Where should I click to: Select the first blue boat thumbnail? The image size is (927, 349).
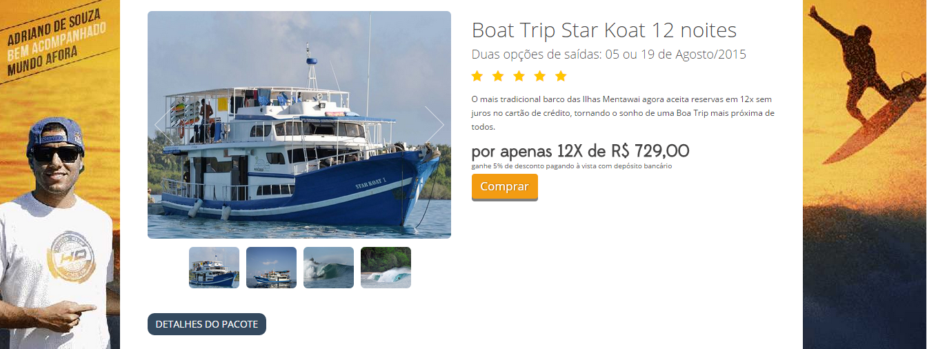(x=214, y=268)
